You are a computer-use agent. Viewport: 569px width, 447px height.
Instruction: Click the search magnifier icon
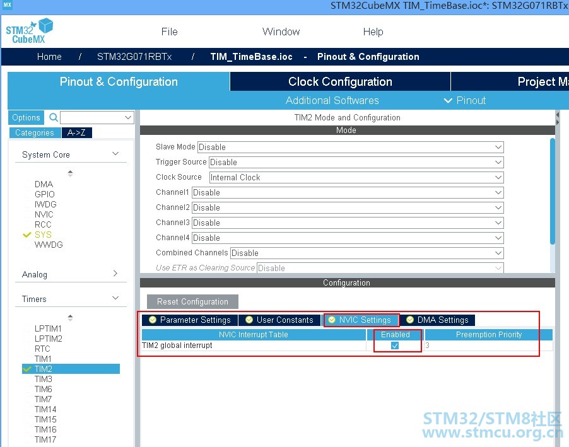click(x=54, y=117)
